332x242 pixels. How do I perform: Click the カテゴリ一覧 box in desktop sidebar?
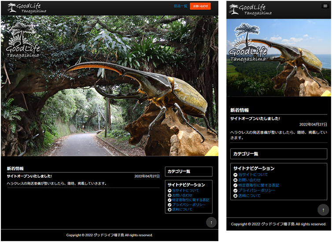188,171
